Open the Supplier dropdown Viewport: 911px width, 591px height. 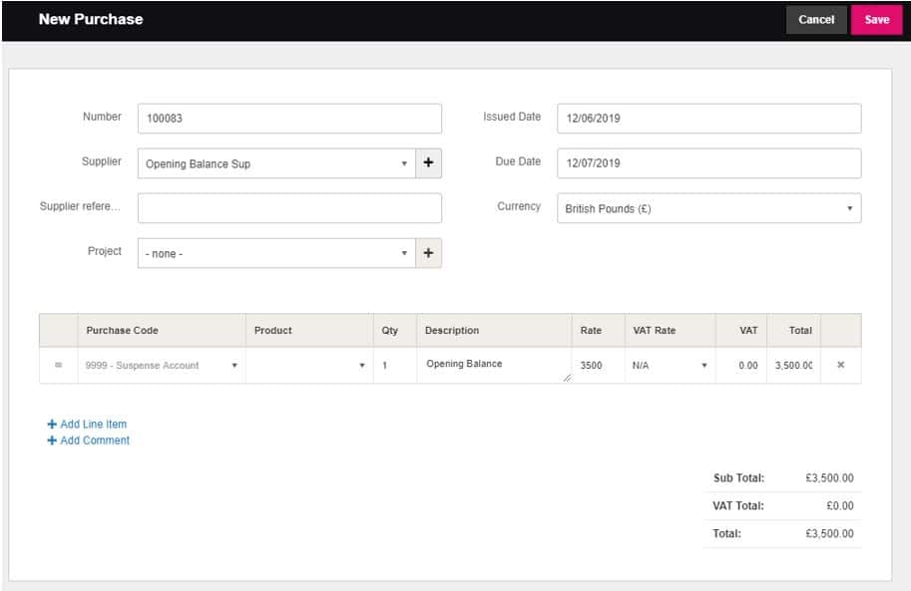tap(276, 163)
